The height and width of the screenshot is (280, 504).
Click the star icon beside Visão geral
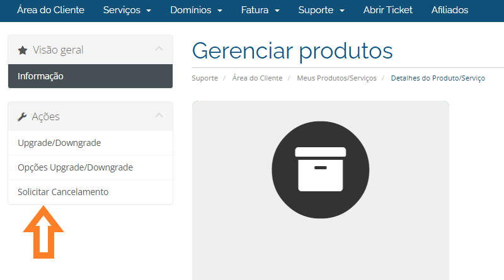(23, 50)
